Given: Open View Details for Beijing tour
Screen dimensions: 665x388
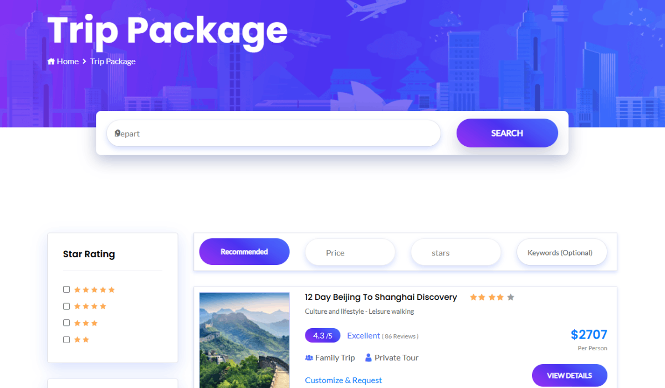Looking at the screenshot, I should tap(570, 375).
